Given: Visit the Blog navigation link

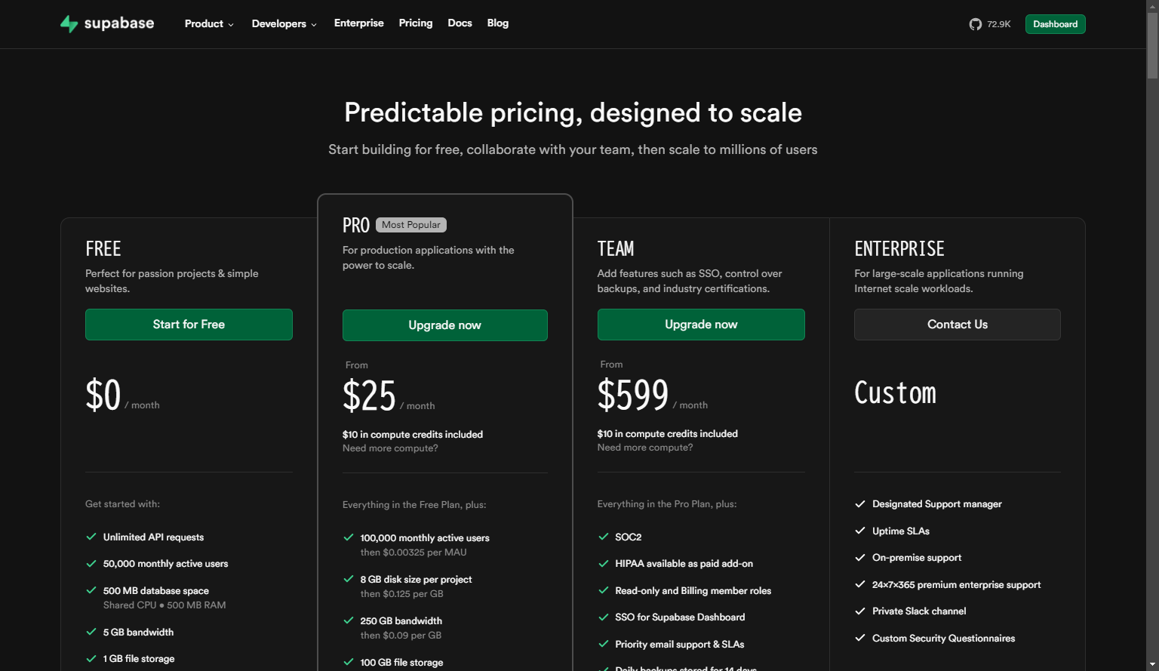Looking at the screenshot, I should pos(498,23).
